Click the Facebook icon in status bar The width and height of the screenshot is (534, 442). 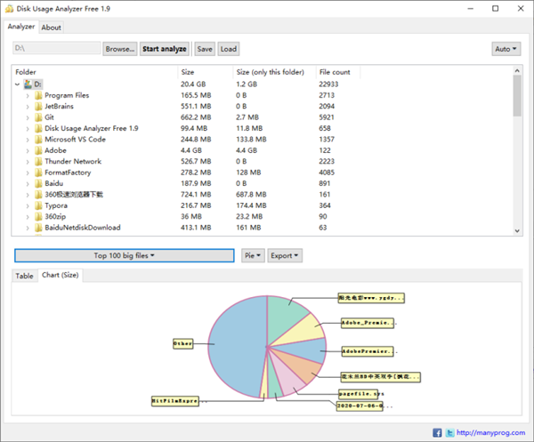pos(438,432)
